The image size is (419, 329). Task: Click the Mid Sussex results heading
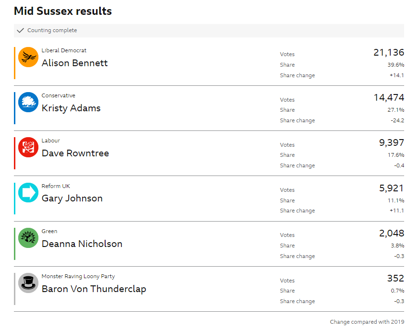click(x=63, y=11)
